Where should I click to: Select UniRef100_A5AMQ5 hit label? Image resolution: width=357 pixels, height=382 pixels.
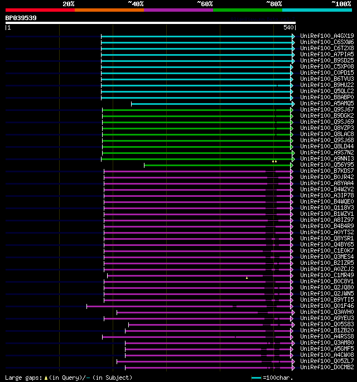coord(327,103)
